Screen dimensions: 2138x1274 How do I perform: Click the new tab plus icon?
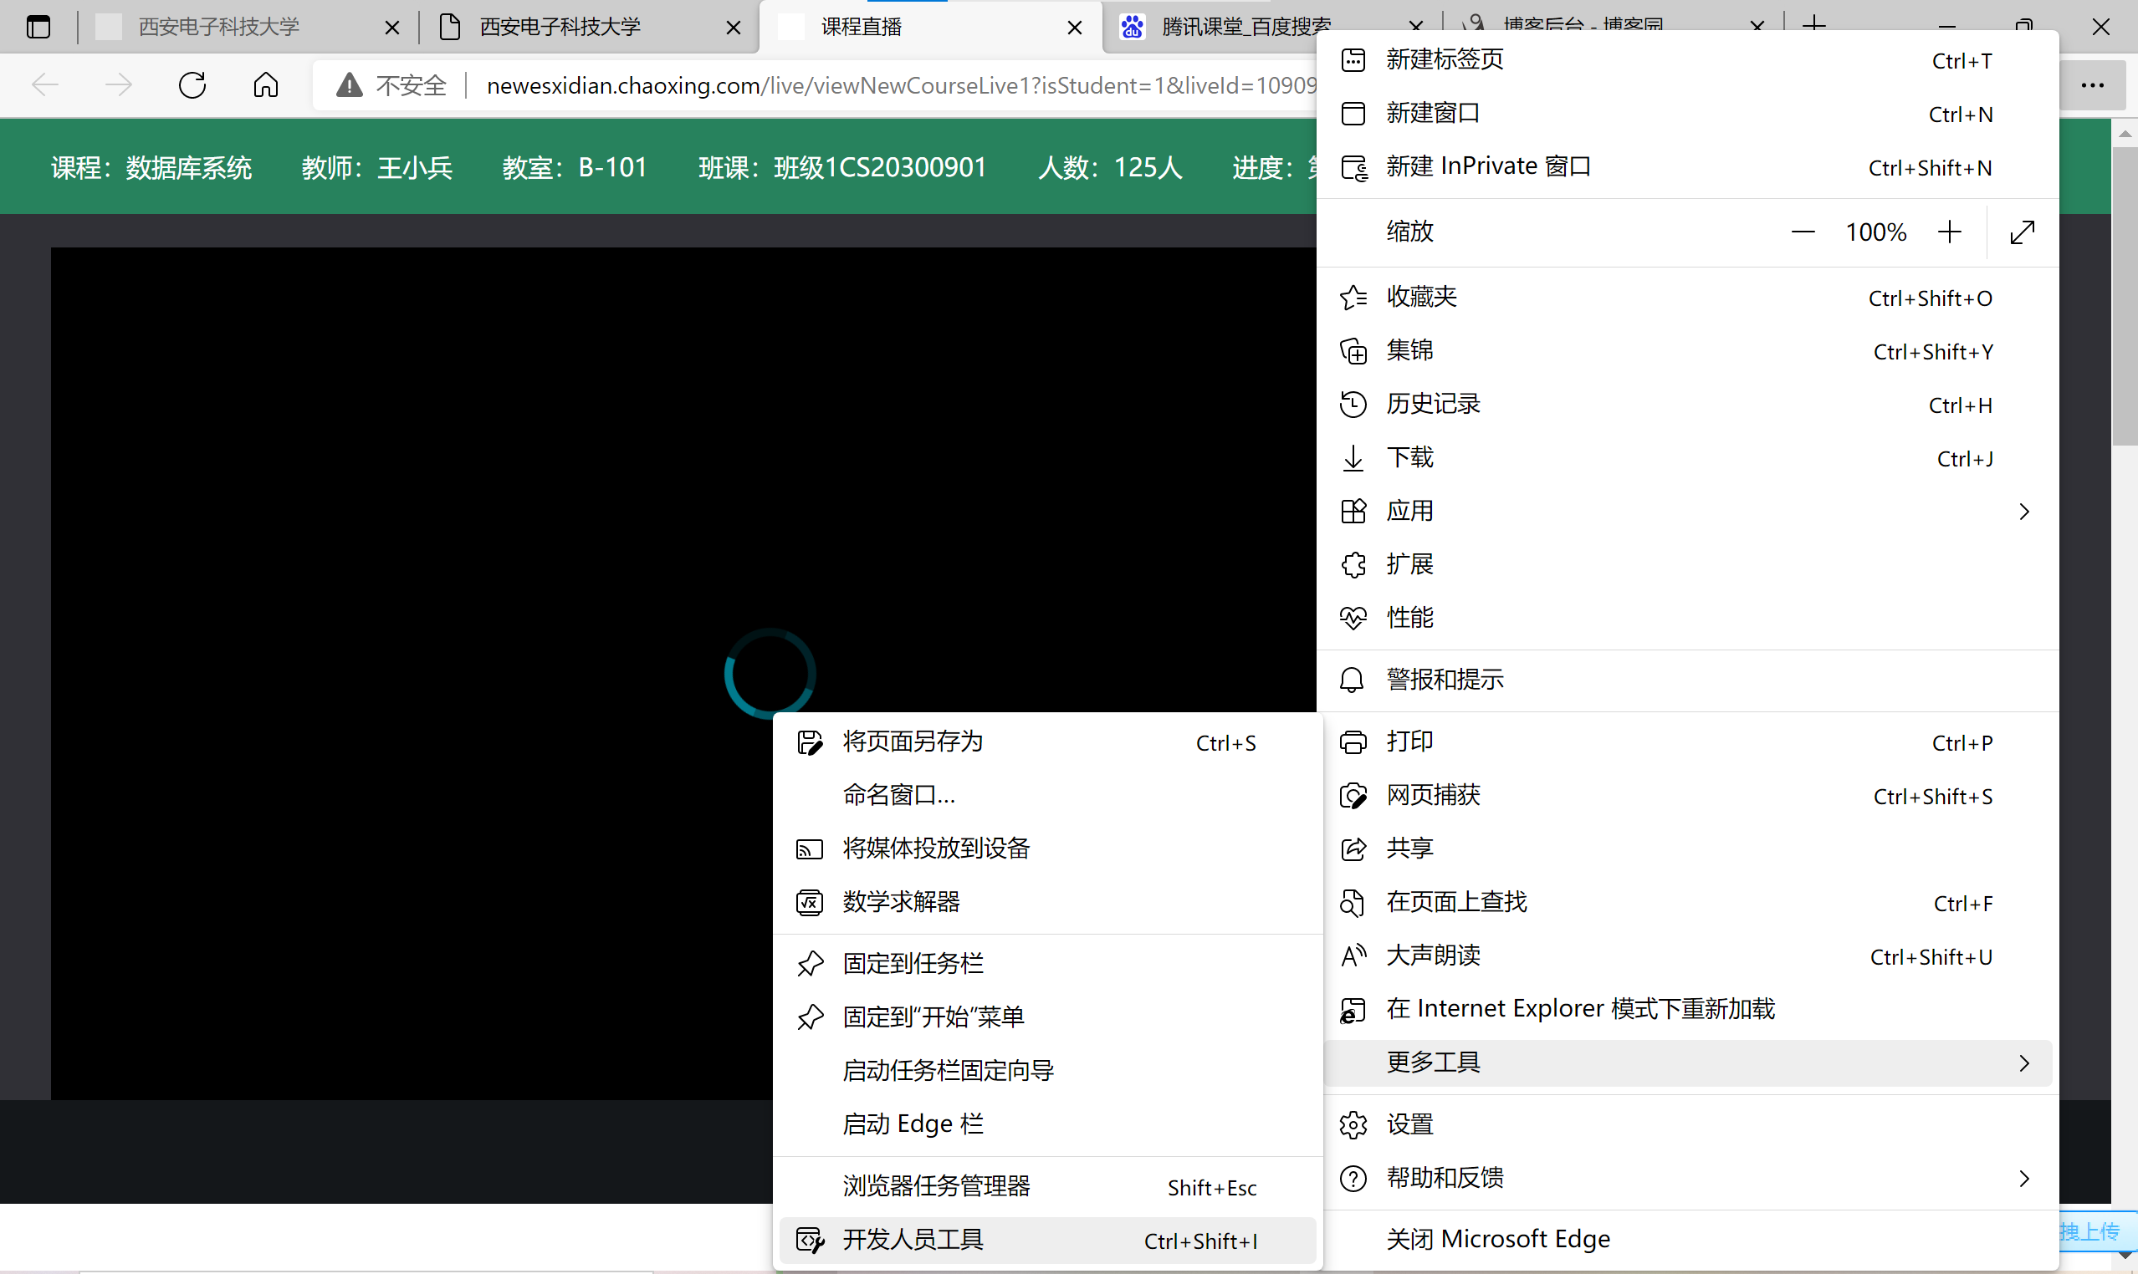pos(1813,24)
